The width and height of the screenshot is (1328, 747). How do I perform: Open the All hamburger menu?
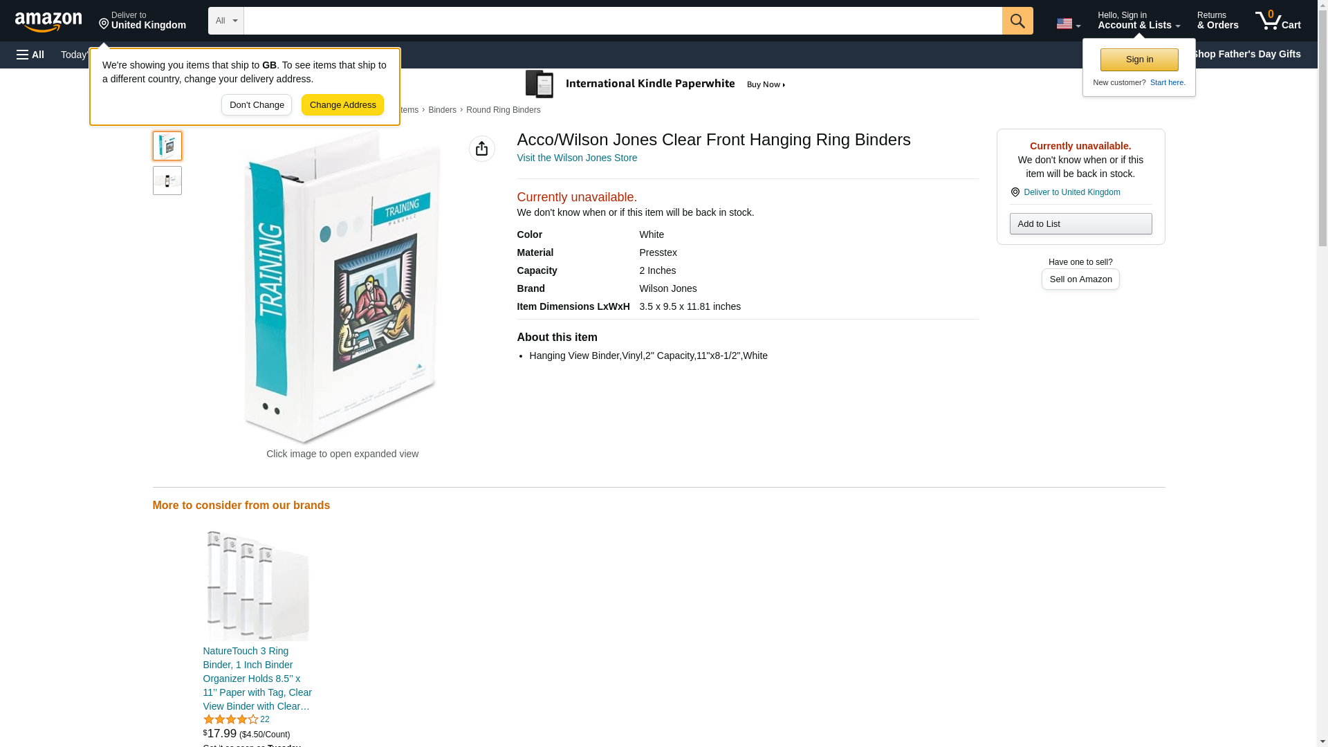pos(30,55)
